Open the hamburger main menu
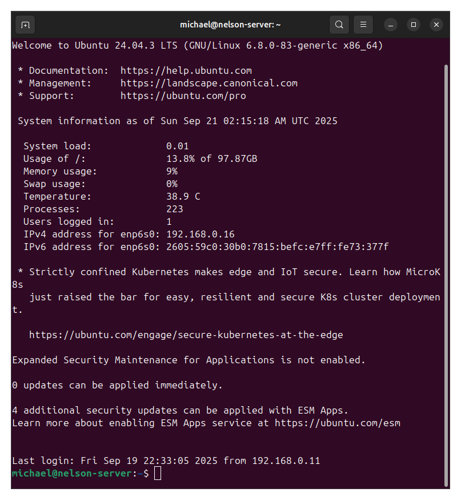This screenshot has width=461, height=500. click(363, 25)
